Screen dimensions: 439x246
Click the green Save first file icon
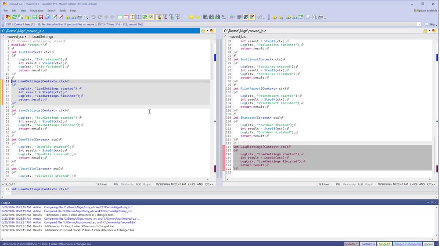34,18
